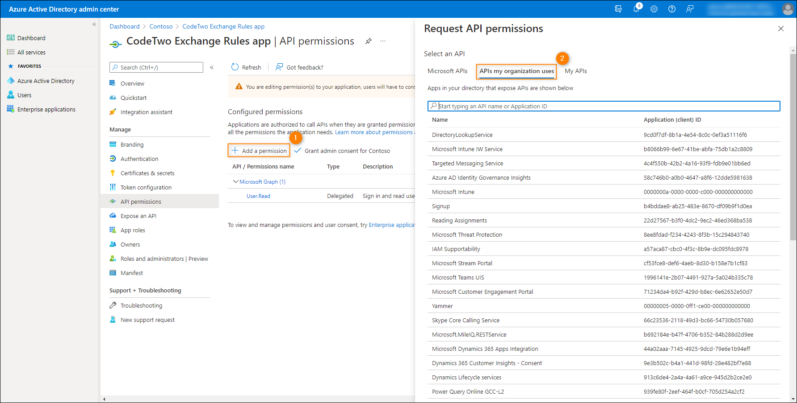Select Targeted Messaging Service row
This screenshot has width=797, height=403.
604,163
